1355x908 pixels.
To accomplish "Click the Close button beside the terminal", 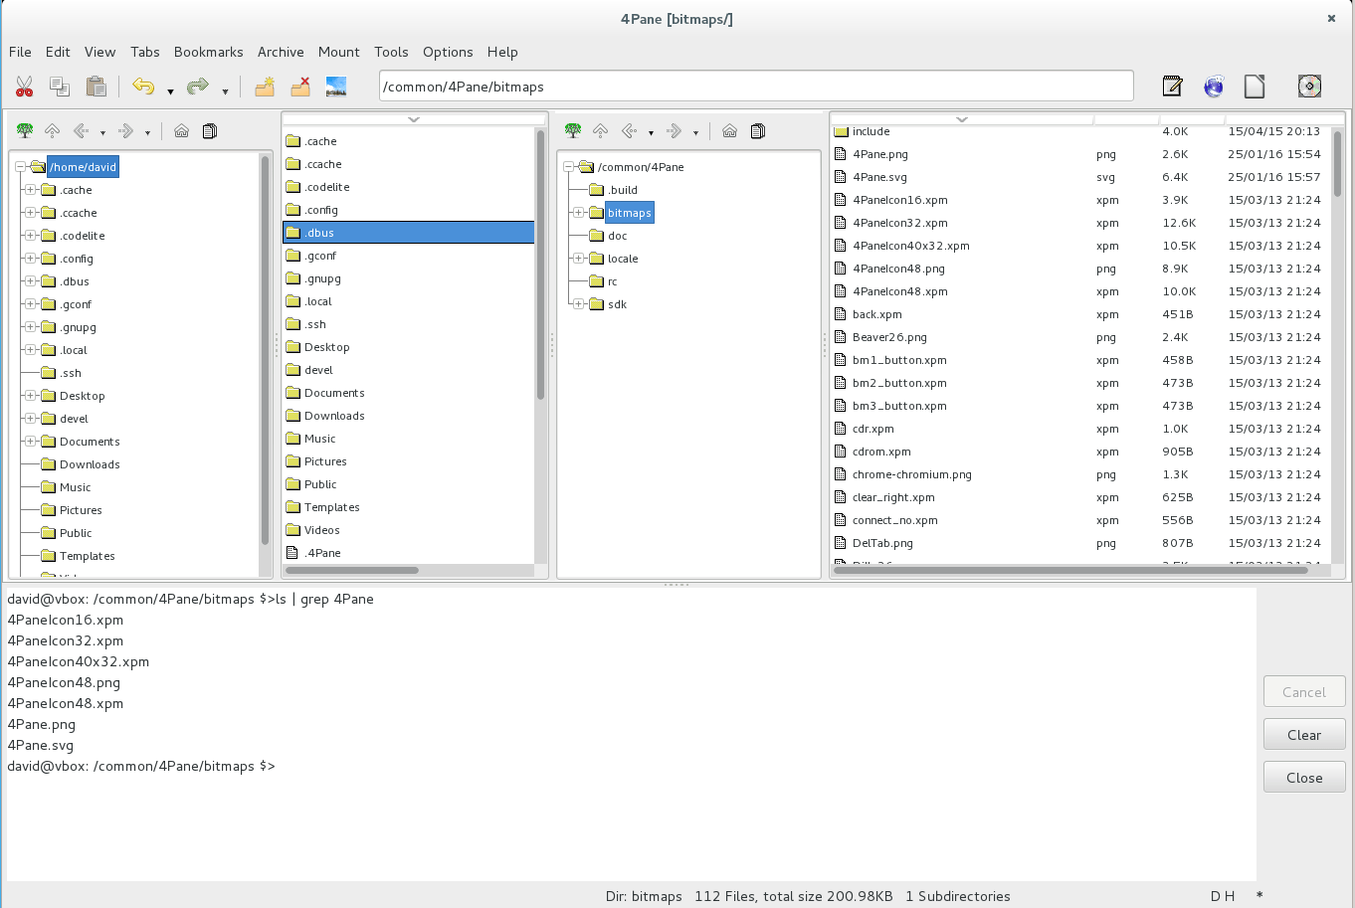I will (1304, 778).
